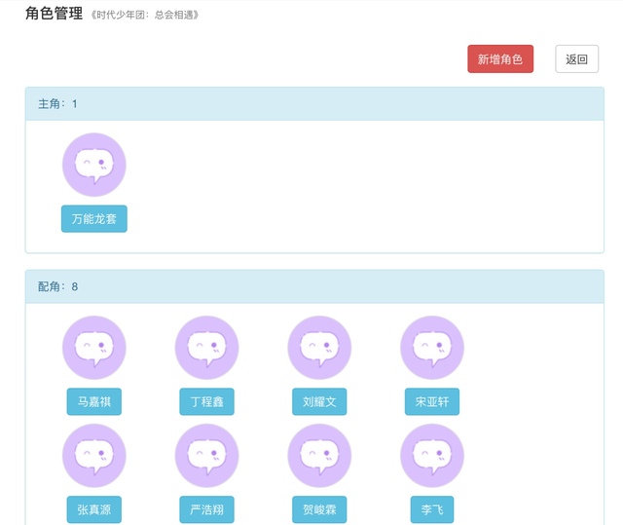Select the 宋亚轩 role label
The height and width of the screenshot is (525, 623).
pos(432,401)
